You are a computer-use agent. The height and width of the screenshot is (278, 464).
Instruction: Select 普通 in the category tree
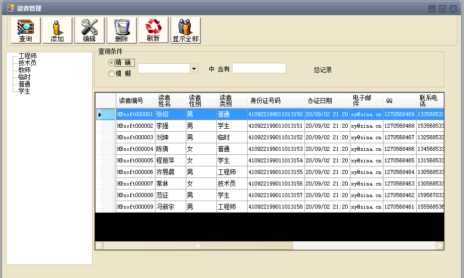tap(24, 84)
